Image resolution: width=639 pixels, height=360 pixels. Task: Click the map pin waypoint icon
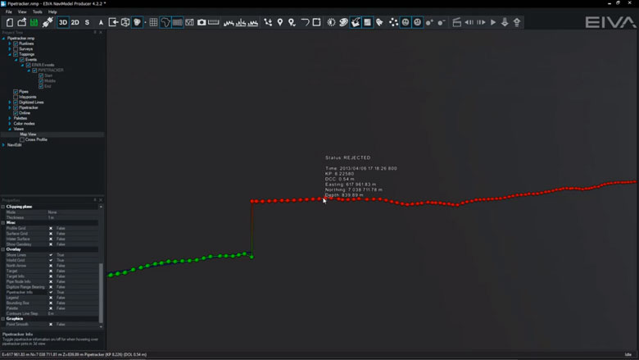280,22
